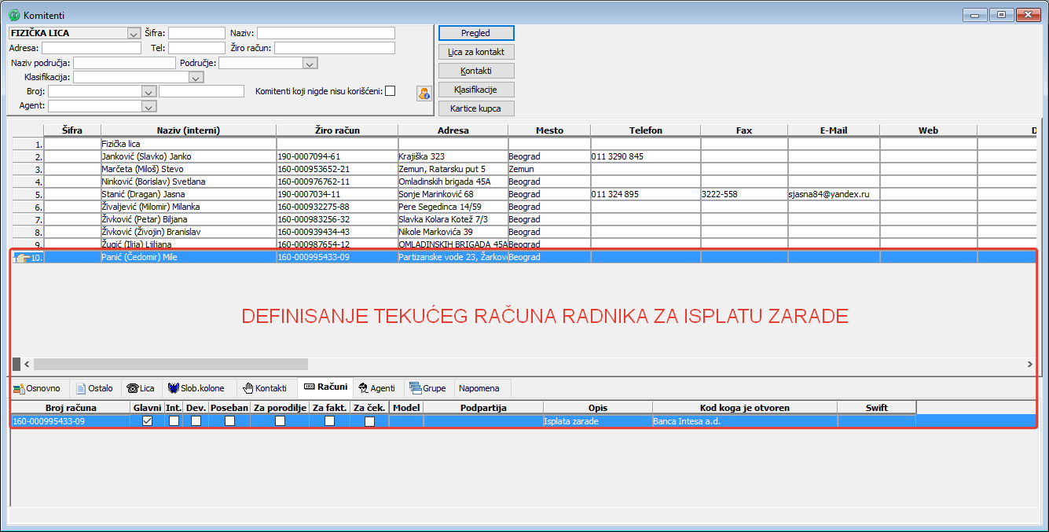This screenshot has height=532, width=1049.
Task: Click the Pregled button
Action: pos(475,33)
